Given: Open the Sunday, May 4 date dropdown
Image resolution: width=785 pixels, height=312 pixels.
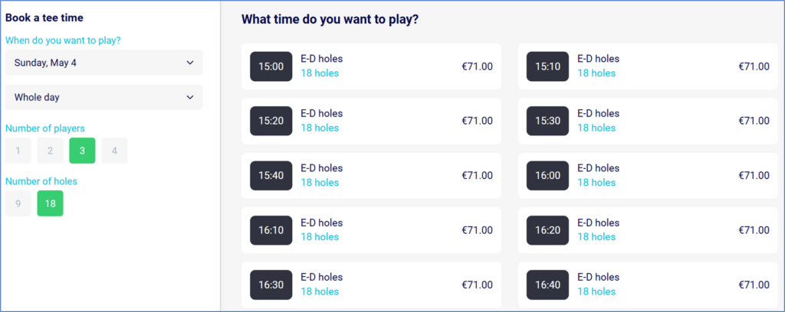Looking at the screenshot, I should [x=103, y=63].
